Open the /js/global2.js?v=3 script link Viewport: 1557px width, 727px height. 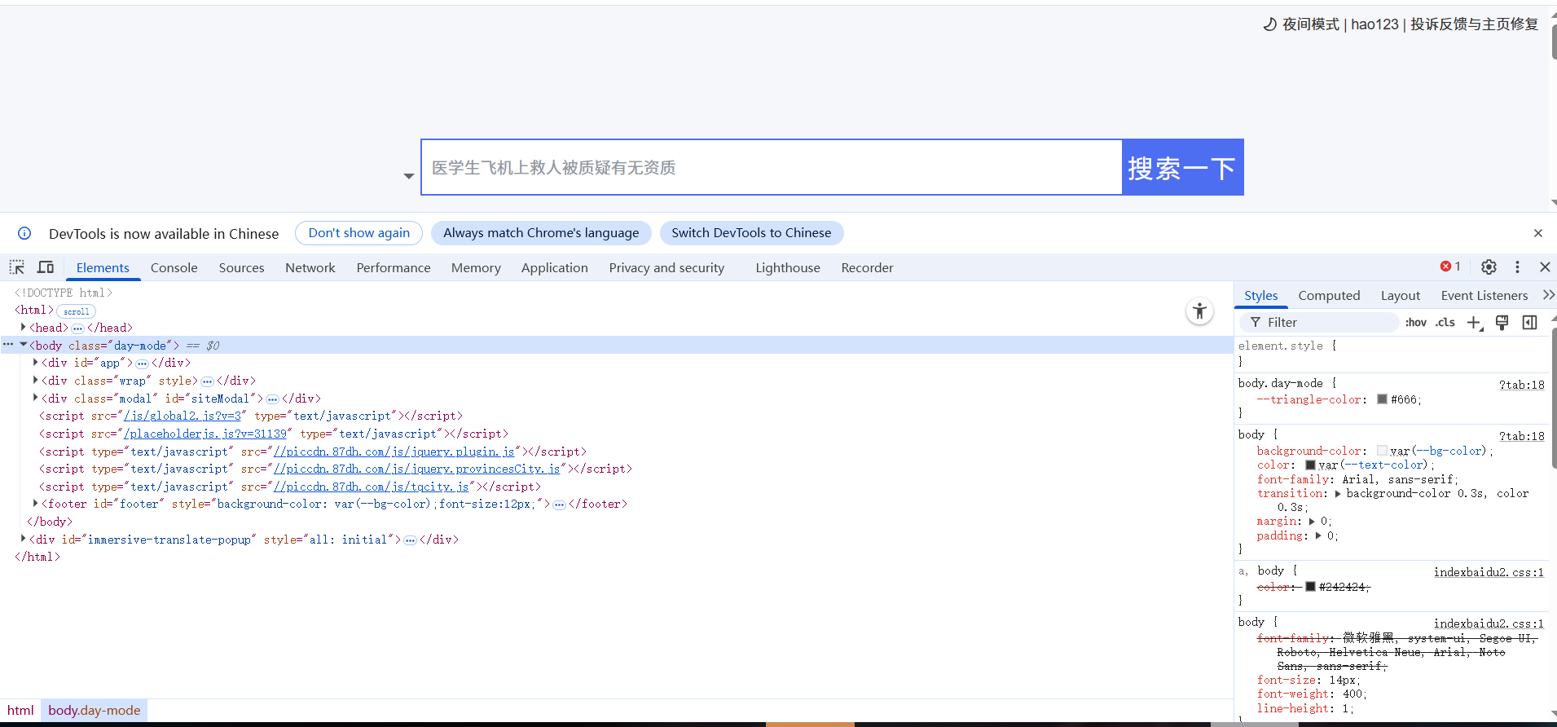click(183, 416)
